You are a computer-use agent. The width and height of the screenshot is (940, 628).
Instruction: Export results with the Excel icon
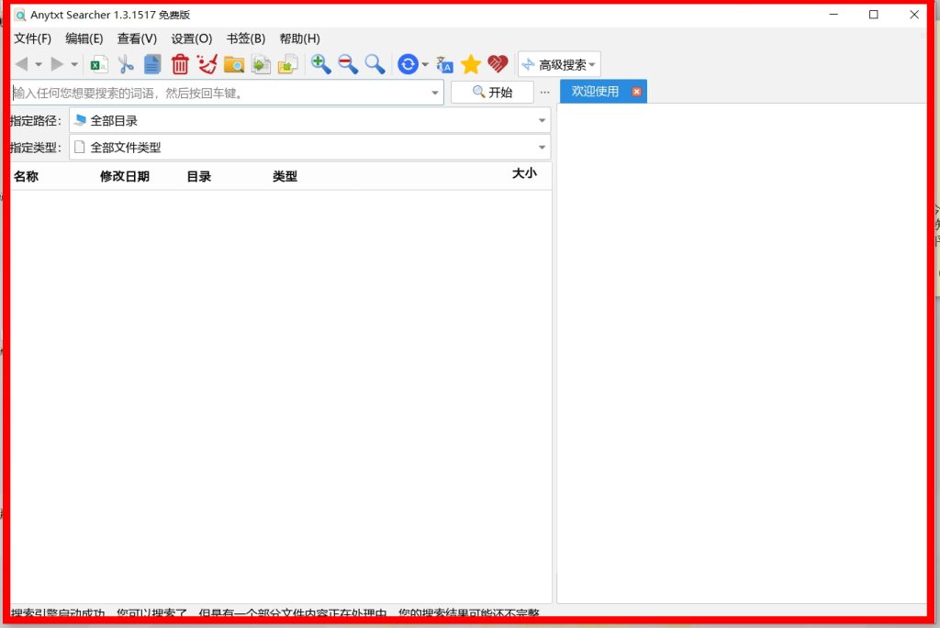(x=99, y=64)
